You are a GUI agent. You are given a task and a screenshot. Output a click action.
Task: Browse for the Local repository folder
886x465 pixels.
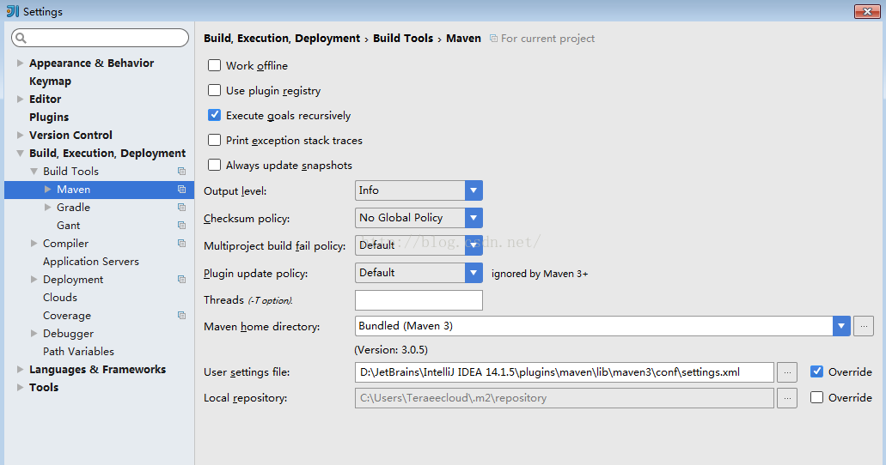[x=787, y=398]
